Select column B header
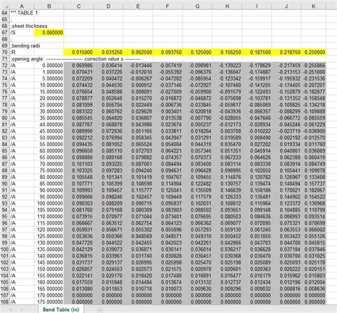 pyautogui.click(x=49, y=6)
